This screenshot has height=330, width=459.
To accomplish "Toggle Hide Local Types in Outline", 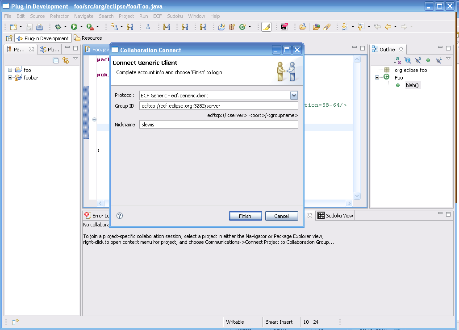I will (x=438, y=60).
